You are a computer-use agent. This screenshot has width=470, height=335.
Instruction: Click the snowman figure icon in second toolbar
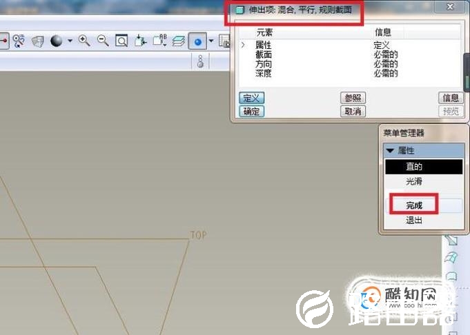(x=200, y=61)
